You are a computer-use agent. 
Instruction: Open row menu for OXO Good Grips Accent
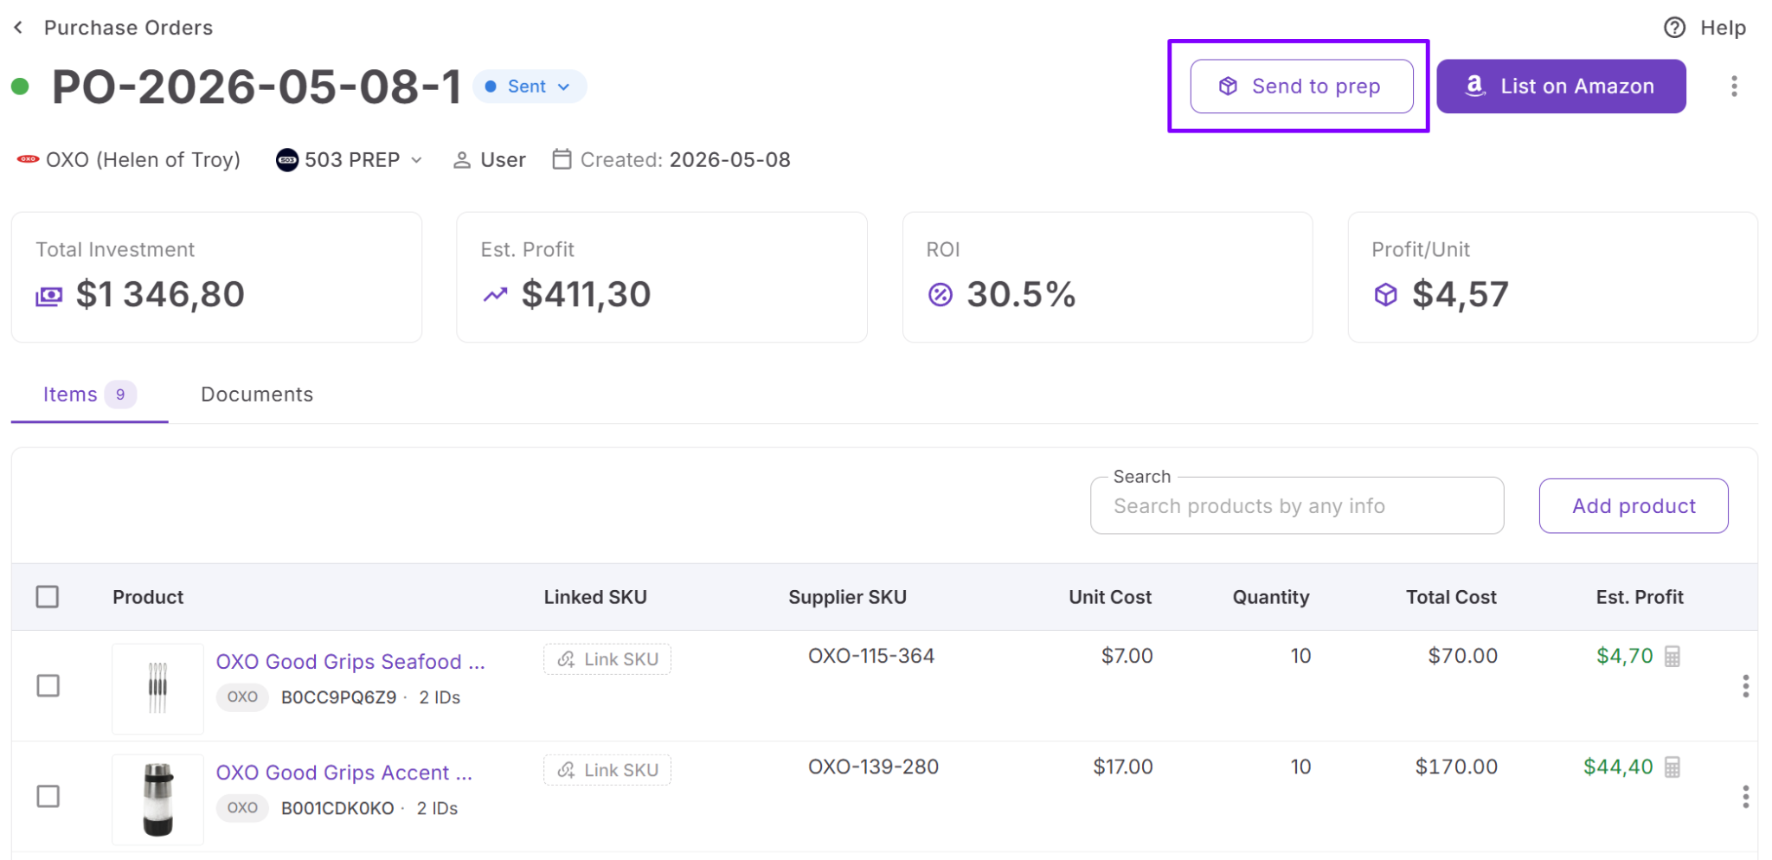tap(1746, 797)
